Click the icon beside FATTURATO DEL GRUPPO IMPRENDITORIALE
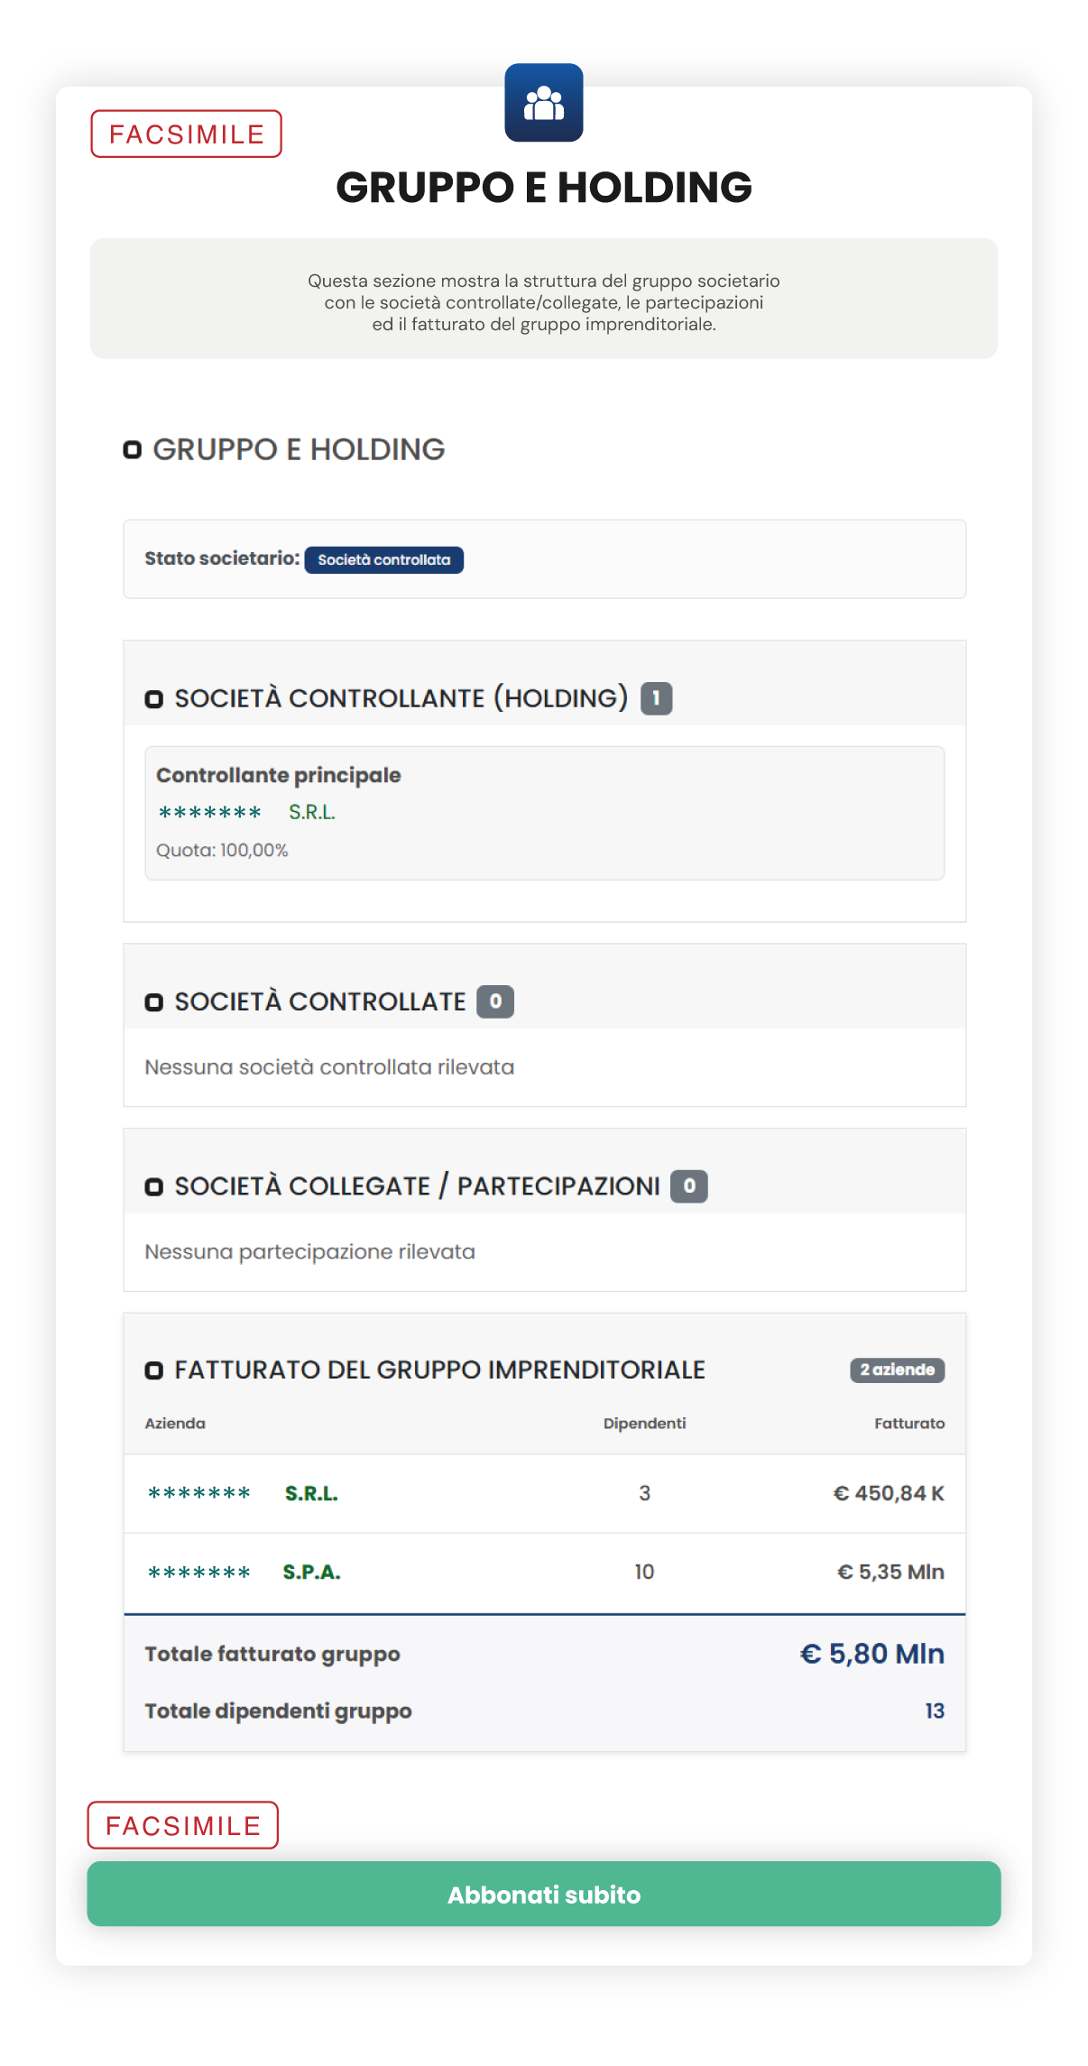The width and height of the screenshot is (1088, 2066). 155,1370
